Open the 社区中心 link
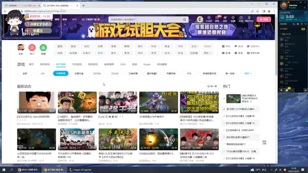 [253, 47]
